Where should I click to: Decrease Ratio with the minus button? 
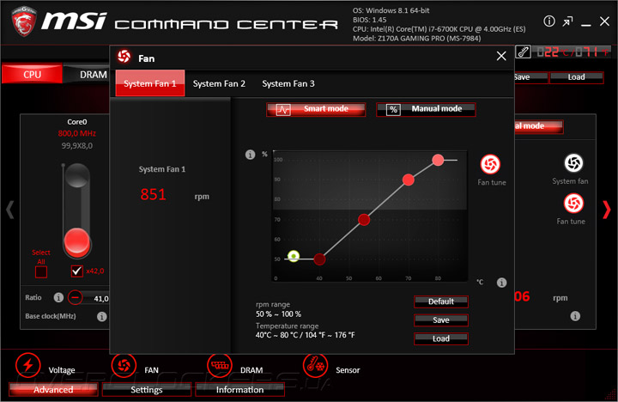point(75,297)
